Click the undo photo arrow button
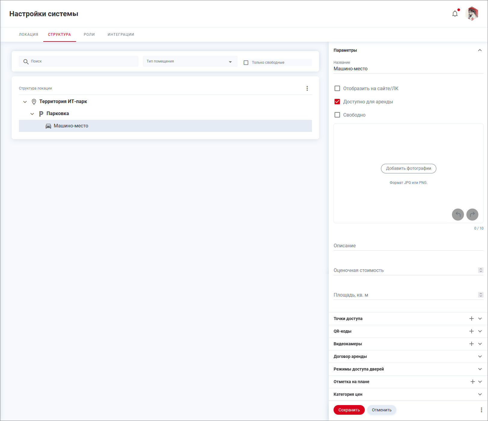This screenshot has height=421, width=488. pyautogui.click(x=458, y=215)
